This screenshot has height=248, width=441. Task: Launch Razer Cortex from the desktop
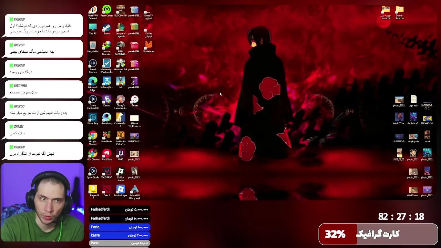pos(107,11)
